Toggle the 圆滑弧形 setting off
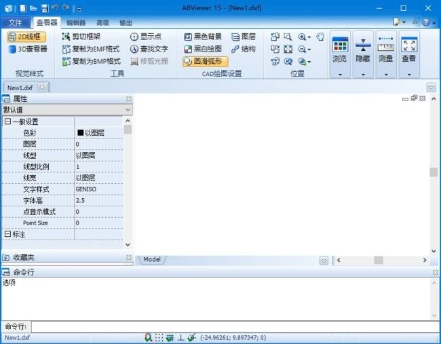This screenshot has height=344, width=441. click(x=205, y=61)
